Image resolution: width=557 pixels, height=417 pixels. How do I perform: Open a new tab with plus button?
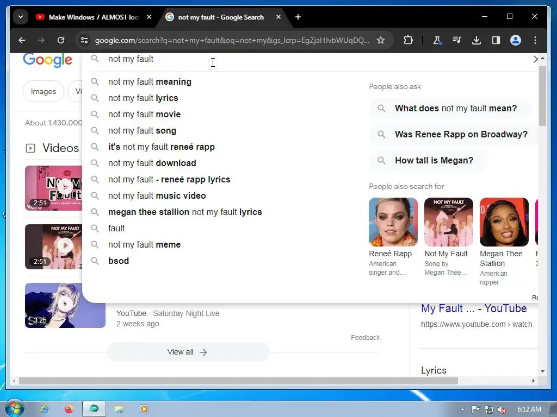click(x=298, y=17)
